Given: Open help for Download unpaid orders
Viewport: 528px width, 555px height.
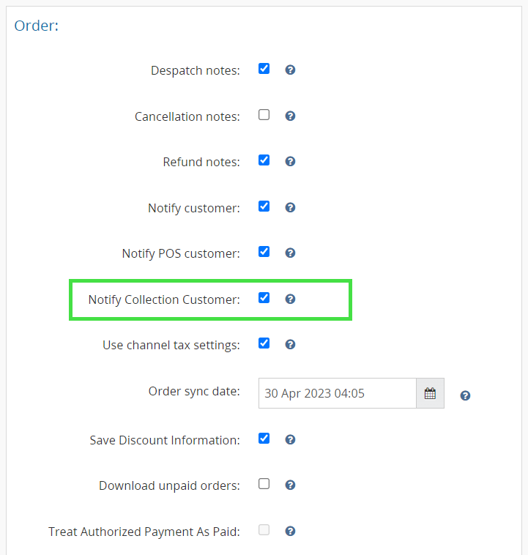Looking at the screenshot, I should pyautogui.click(x=290, y=485).
